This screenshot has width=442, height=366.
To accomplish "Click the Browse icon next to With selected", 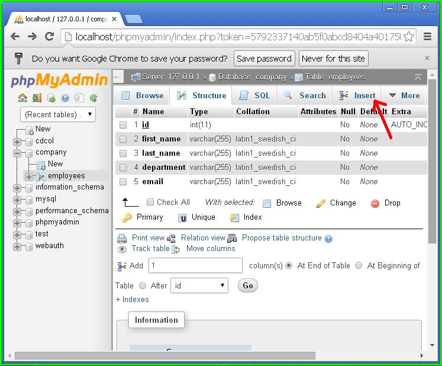I will [267, 203].
